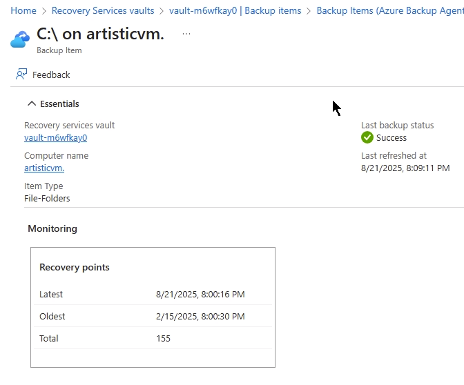Select the File-Folders item type value
The width and height of the screenshot is (464, 385).
(47, 199)
